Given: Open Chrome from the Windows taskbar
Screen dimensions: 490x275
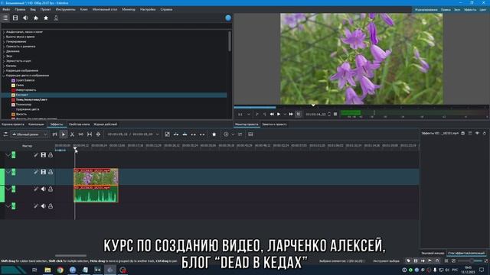Looking at the screenshot, I should pyautogui.click(x=60, y=270).
